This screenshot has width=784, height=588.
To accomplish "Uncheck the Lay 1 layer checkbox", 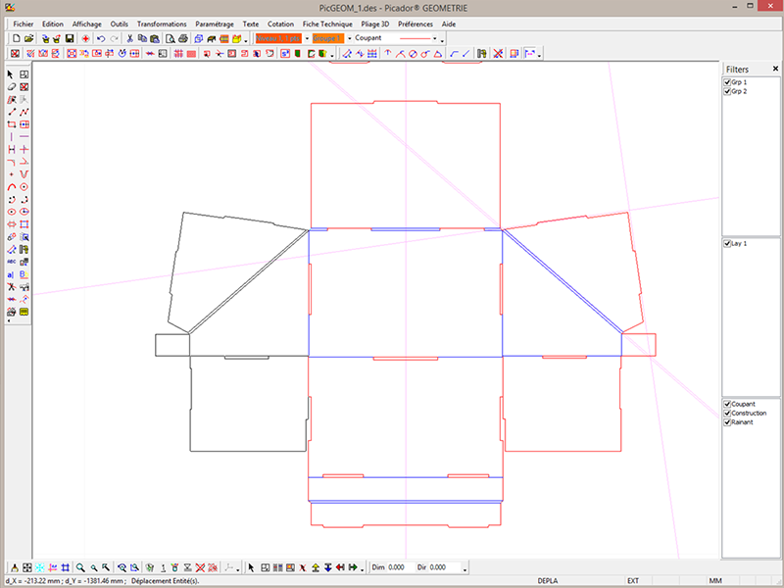I will click(727, 243).
